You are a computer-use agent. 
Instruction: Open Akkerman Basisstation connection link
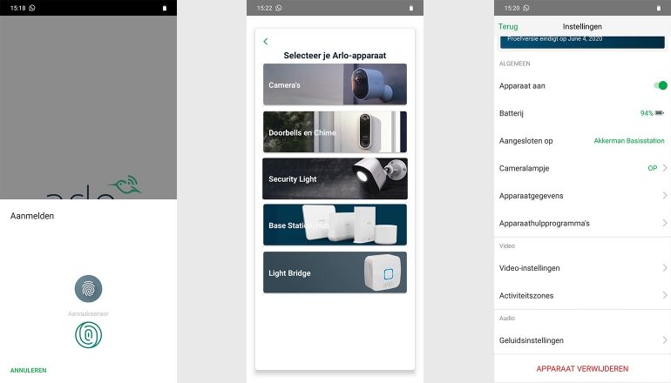[628, 140]
